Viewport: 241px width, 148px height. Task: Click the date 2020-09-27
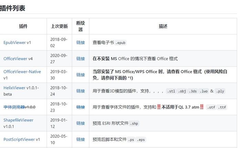click(x=59, y=59)
